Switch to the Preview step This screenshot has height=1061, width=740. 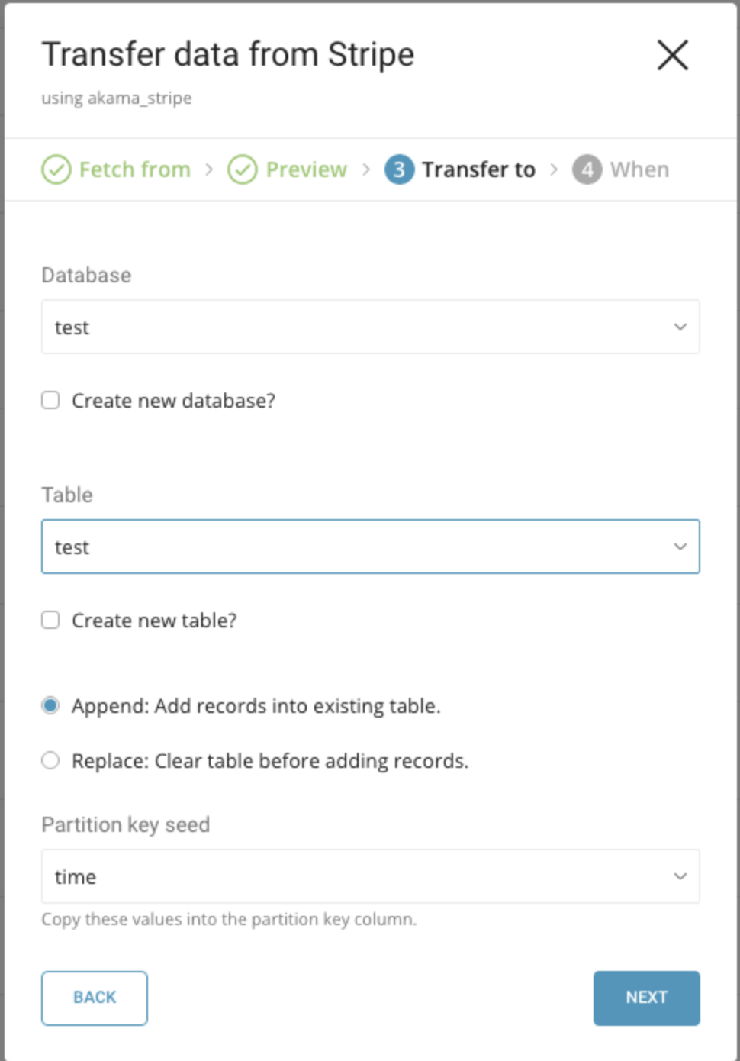click(306, 169)
